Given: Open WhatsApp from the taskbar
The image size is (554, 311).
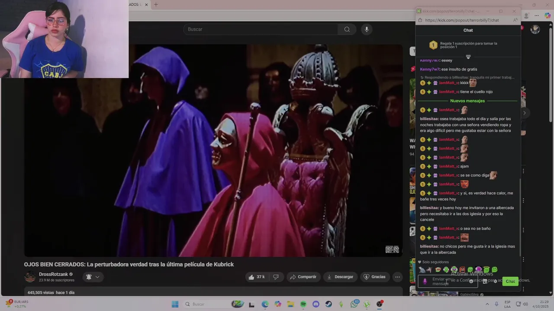Looking at the screenshot, I should (x=354, y=304).
